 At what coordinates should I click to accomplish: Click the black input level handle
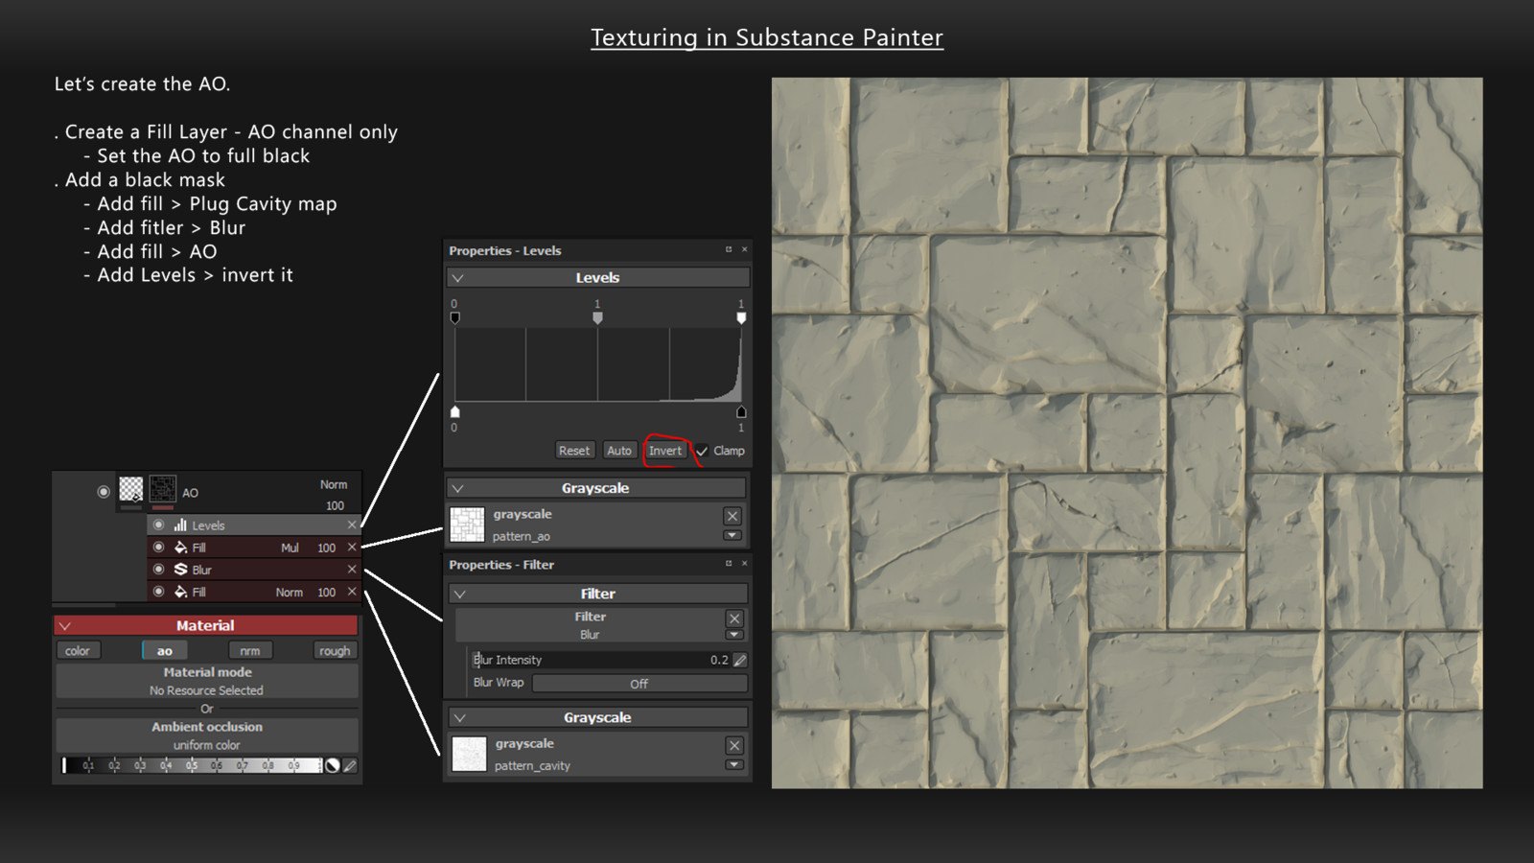tap(455, 317)
